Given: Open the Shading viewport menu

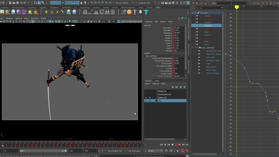Looking at the screenshot, I should point(9,19).
